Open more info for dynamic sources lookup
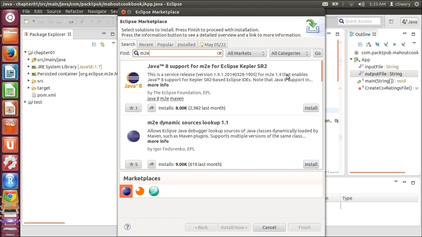This screenshot has height=237, width=422. 158,141
